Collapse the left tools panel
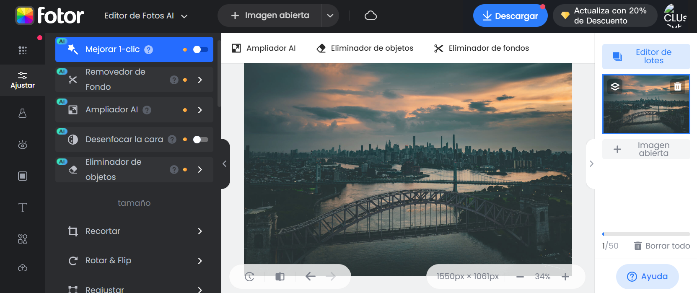Viewport: 697px width, 293px height. coord(225,163)
